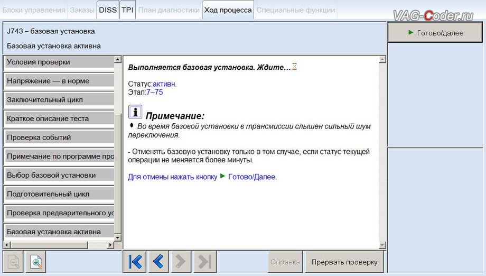The image size is (486, 276).
Task: Select Заключительный цикл step
Action: coord(59,100)
